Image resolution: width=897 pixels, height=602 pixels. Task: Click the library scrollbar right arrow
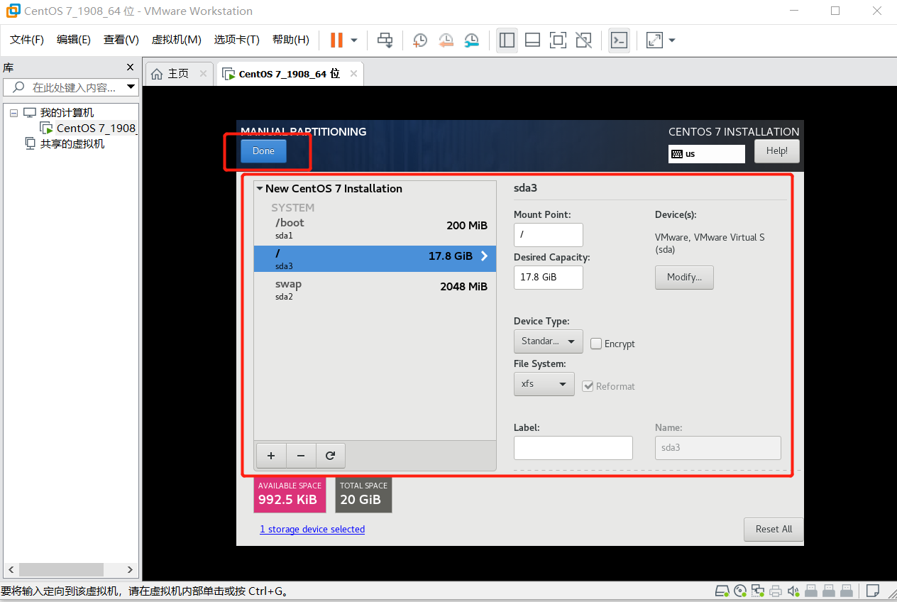pyautogui.click(x=130, y=569)
